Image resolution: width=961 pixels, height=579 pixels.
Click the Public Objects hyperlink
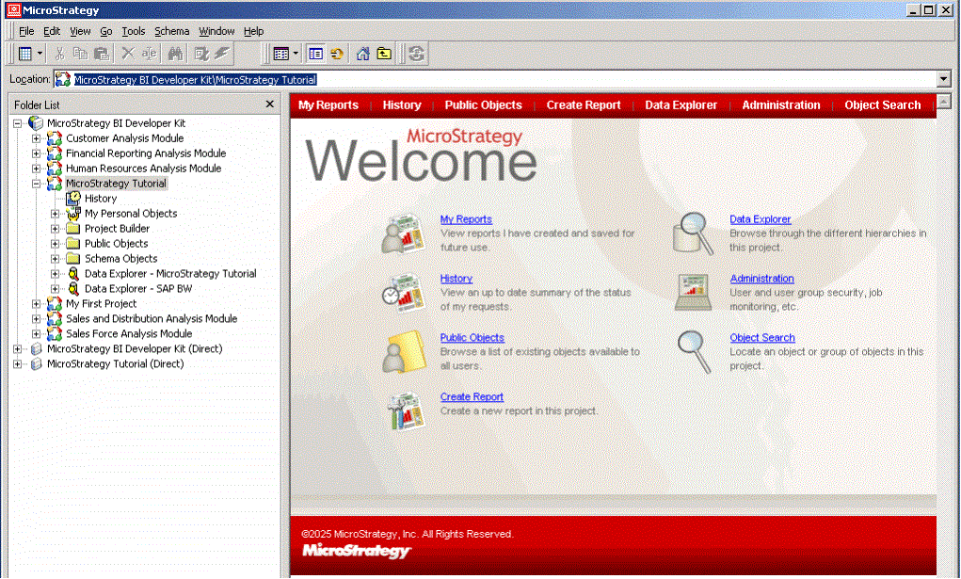click(x=472, y=338)
